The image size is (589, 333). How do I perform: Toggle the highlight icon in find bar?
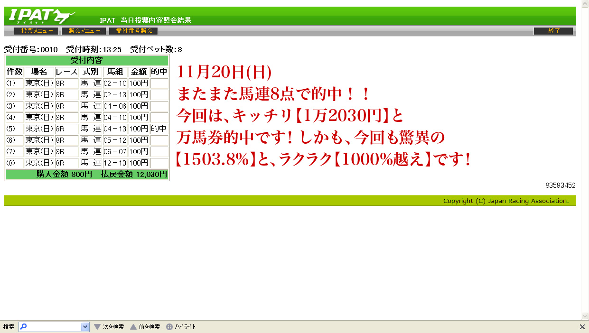pos(169,327)
